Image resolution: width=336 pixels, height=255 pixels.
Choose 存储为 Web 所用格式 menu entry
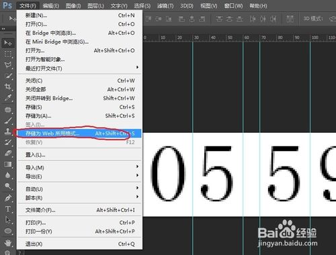point(79,134)
